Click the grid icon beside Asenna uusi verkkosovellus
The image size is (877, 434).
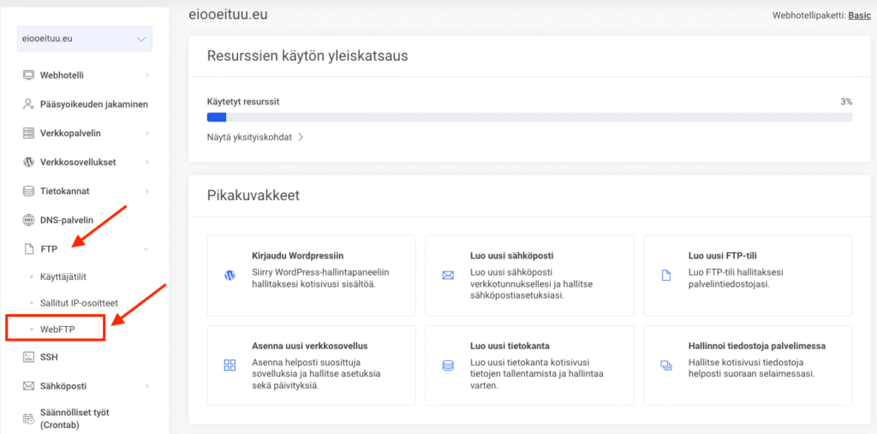coord(230,366)
